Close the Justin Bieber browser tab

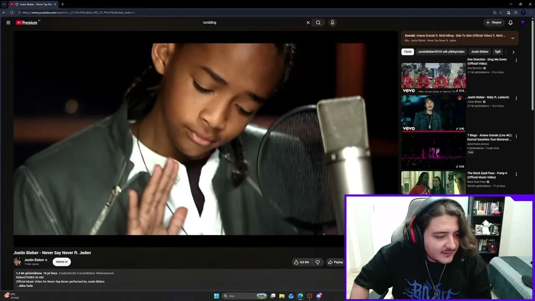(55, 4)
